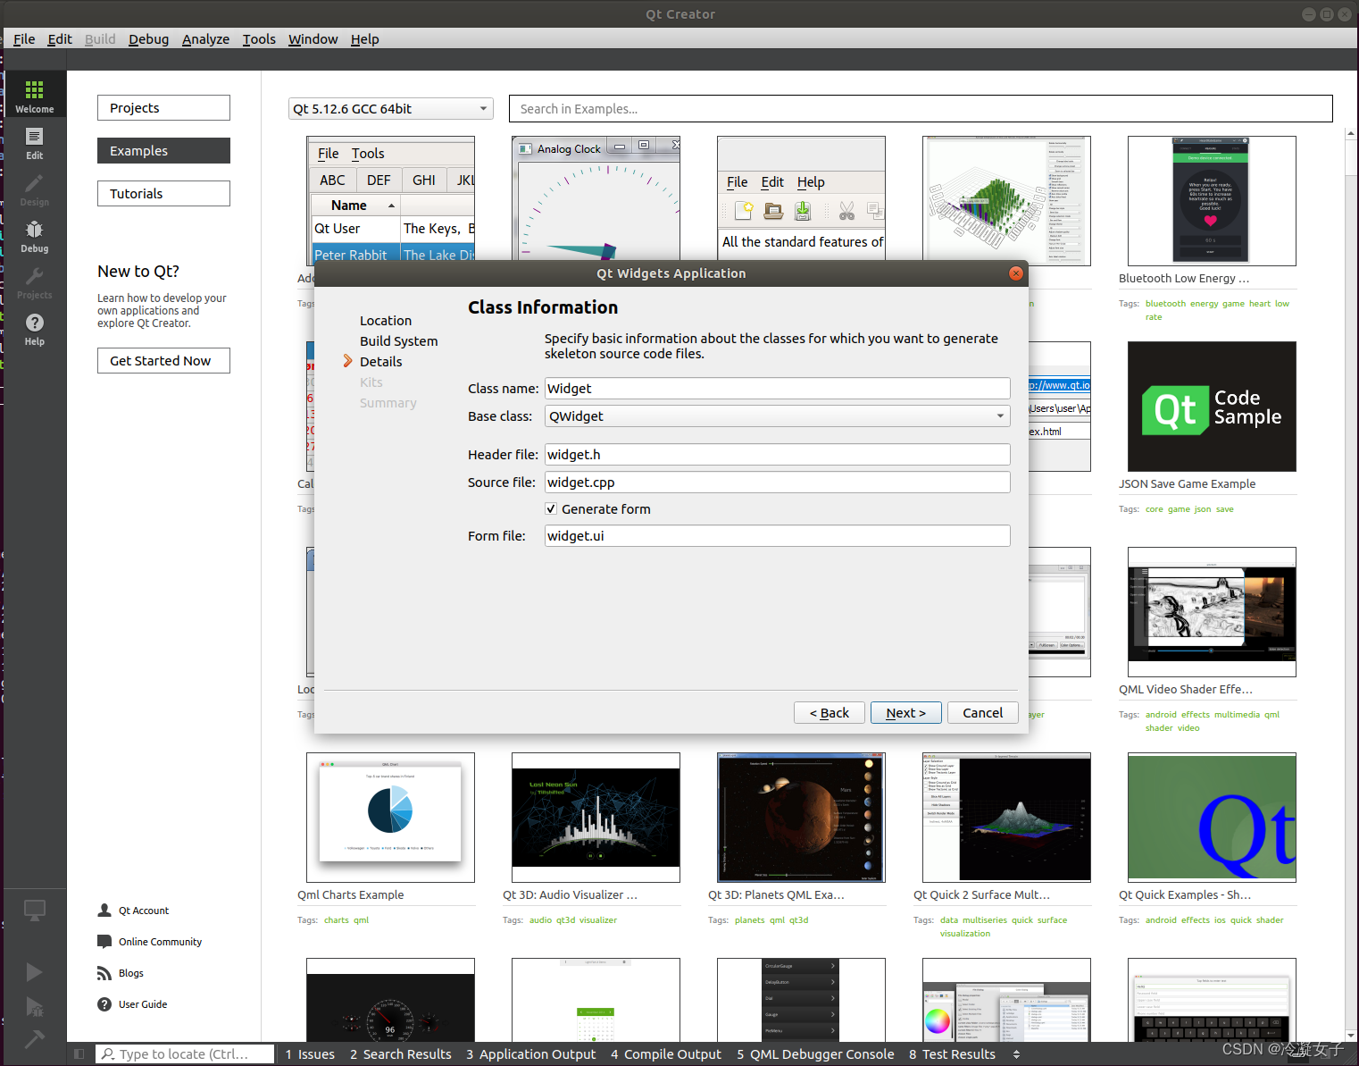Click the planets tag link
1359x1066 pixels.
click(749, 920)
